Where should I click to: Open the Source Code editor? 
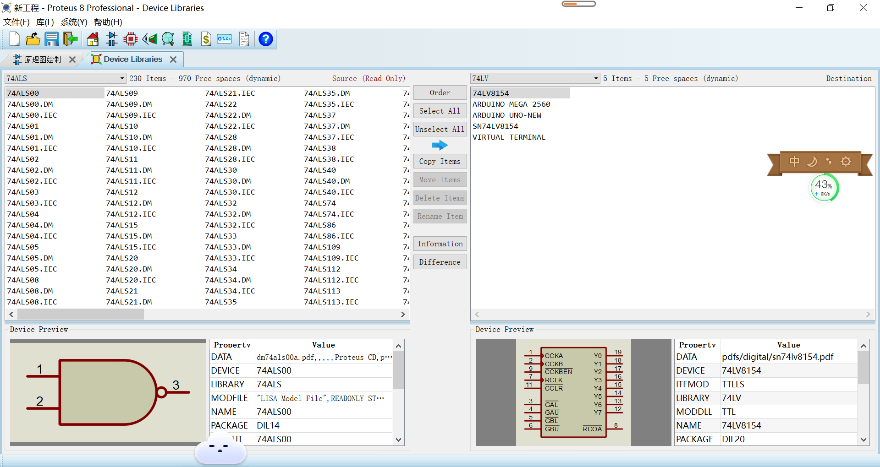click(224, 39)
